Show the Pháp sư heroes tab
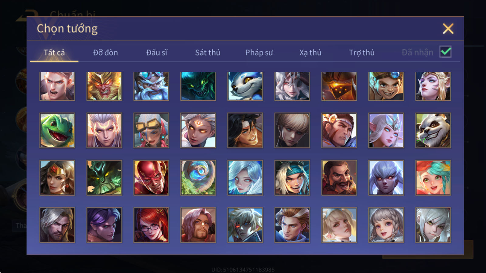This screenshot has width=486, height=273. [x=259, y=53]
